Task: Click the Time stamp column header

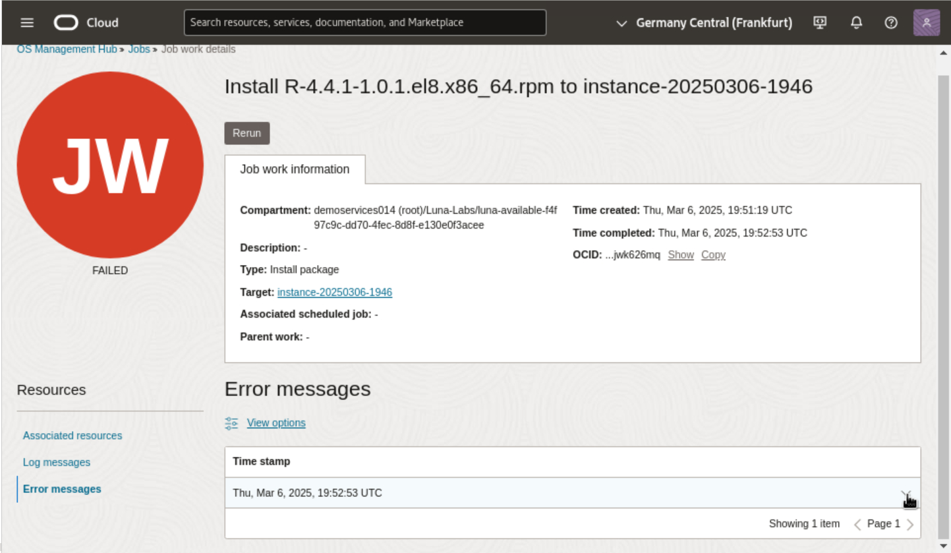Action: (x=262, y=461)
